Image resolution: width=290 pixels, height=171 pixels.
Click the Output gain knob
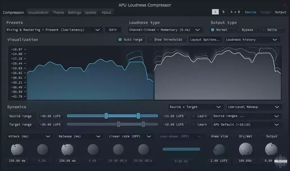271,149
